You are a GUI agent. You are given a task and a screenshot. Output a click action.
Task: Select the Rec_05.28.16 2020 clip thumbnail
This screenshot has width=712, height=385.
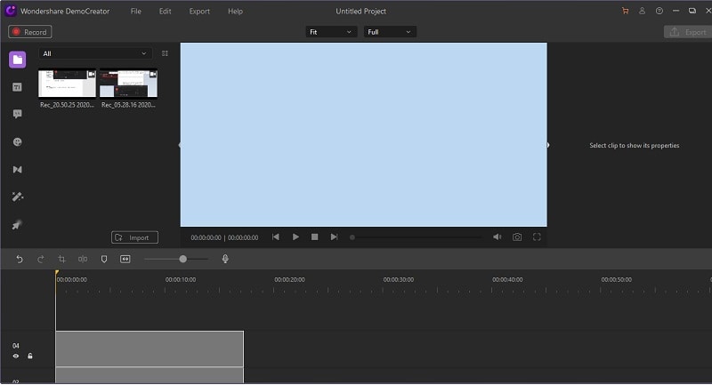click(x=128, y=84)
